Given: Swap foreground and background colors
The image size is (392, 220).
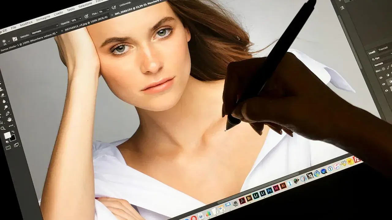Looking at the screenshot, I should 13,131.
